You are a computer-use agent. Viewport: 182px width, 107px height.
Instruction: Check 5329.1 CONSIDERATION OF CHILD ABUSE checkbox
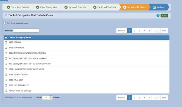[6, 69]
